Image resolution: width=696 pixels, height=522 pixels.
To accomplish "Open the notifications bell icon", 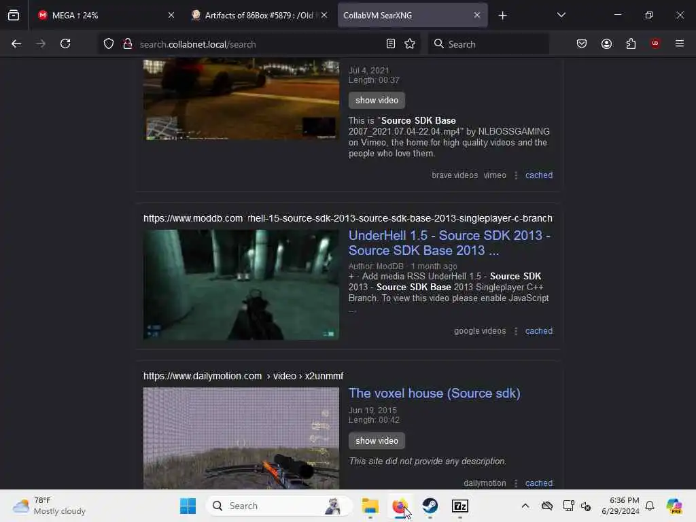I will [650, 506].
